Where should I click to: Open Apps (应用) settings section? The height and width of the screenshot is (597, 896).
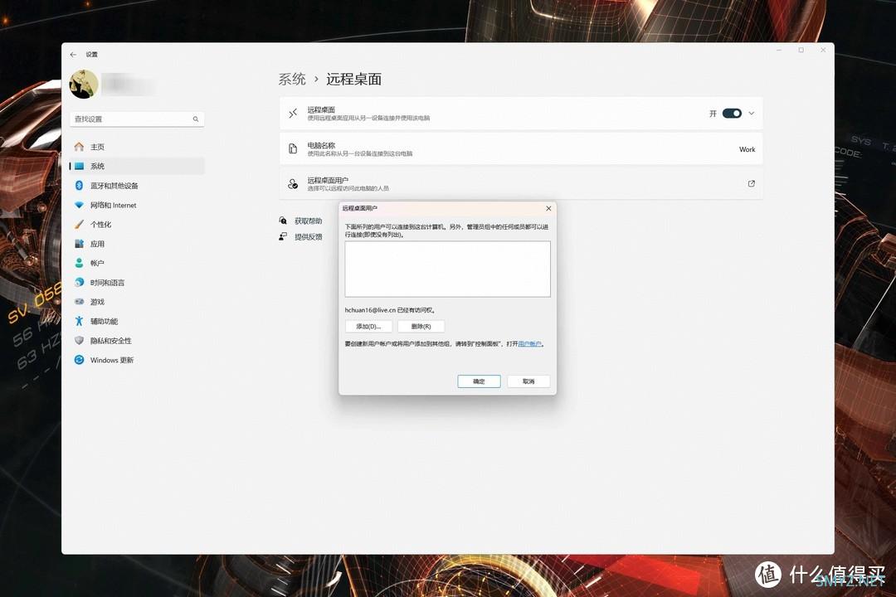point(97,244)
